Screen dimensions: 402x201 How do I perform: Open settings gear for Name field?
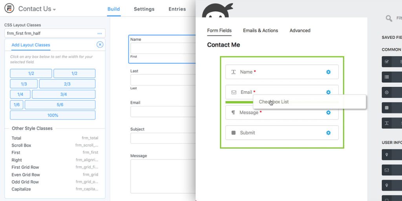click(x=328, y=72)
